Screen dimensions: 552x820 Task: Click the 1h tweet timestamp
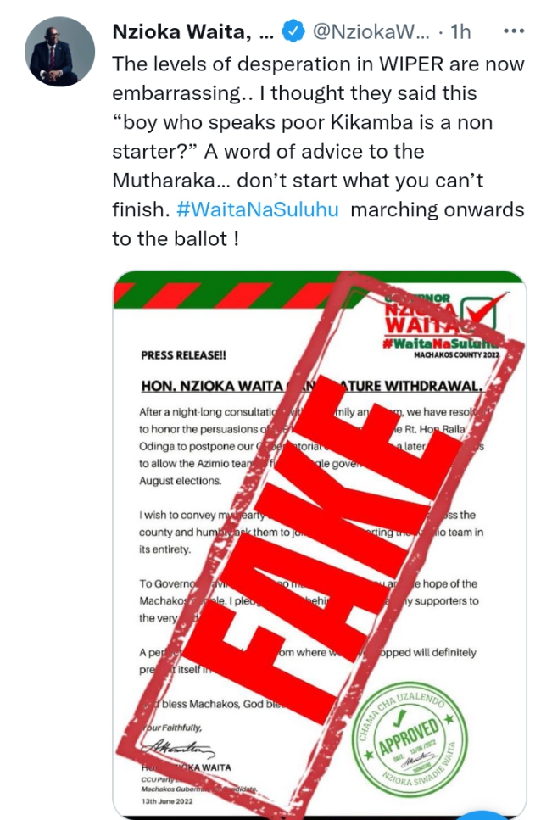tap(460, 32)
